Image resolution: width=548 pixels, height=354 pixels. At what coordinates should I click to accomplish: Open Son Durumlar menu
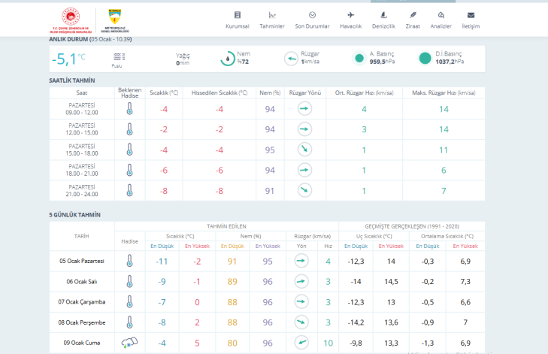[x=311, y=20]
